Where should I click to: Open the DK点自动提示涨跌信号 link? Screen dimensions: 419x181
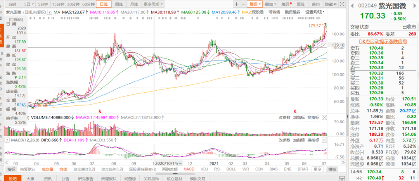pos(383,41)
